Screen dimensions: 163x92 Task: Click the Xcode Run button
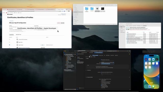pos(75,51)
